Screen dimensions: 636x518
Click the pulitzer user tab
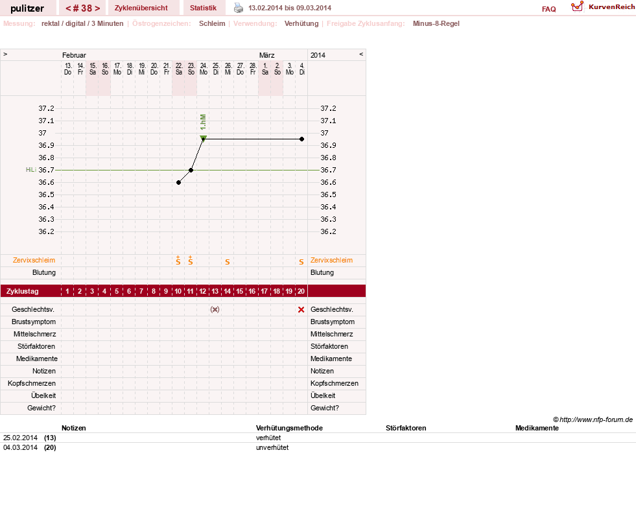pyautogui.click(x=27, y=8)
